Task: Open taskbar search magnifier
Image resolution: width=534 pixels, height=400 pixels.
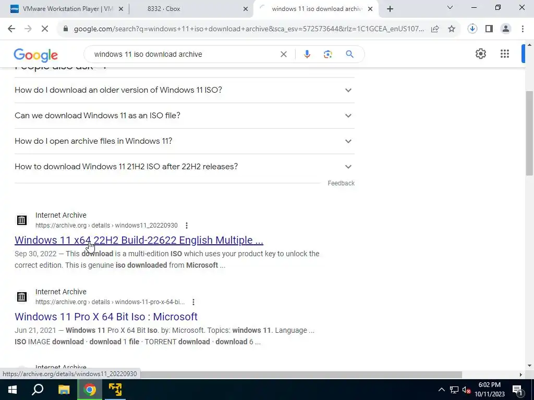Action: [x=38, y=390]
